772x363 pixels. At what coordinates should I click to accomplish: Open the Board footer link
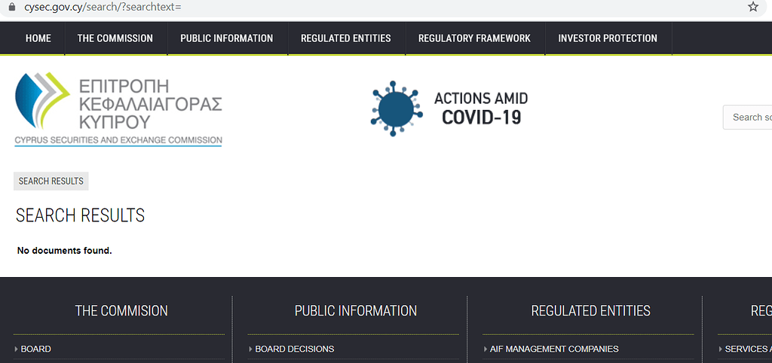[x=36, y=349]
